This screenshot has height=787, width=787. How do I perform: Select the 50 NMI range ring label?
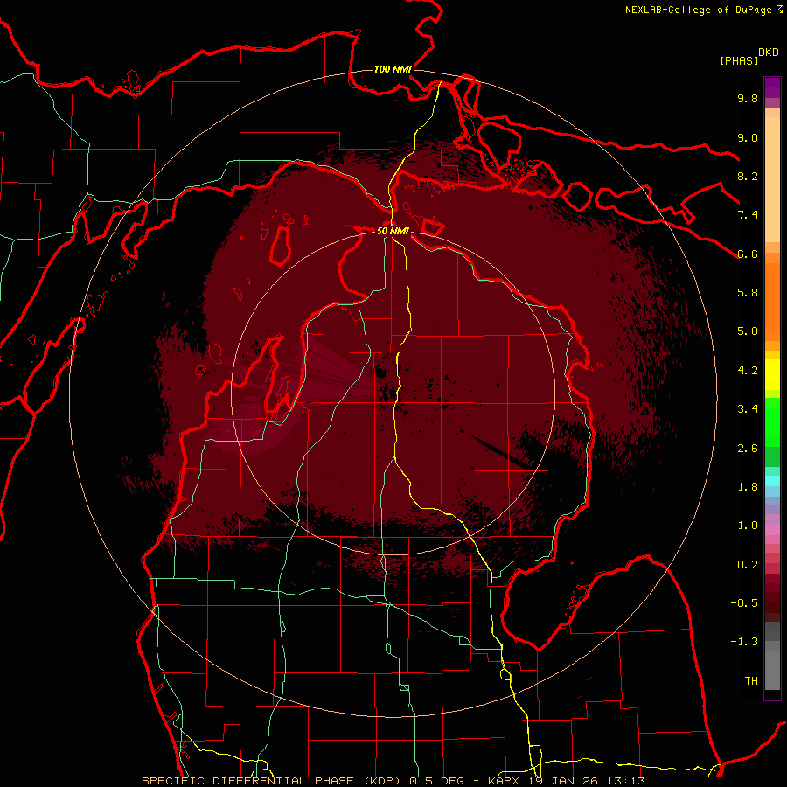[393, 231]
